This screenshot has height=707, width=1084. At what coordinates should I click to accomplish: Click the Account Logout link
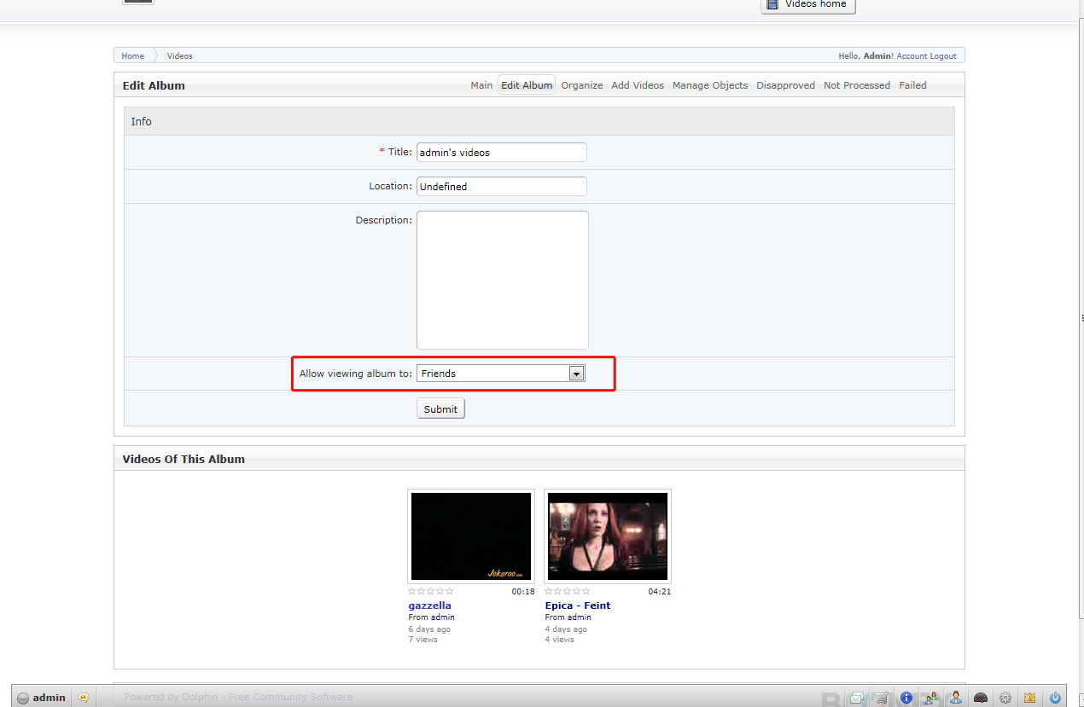[x=926, y=56]
